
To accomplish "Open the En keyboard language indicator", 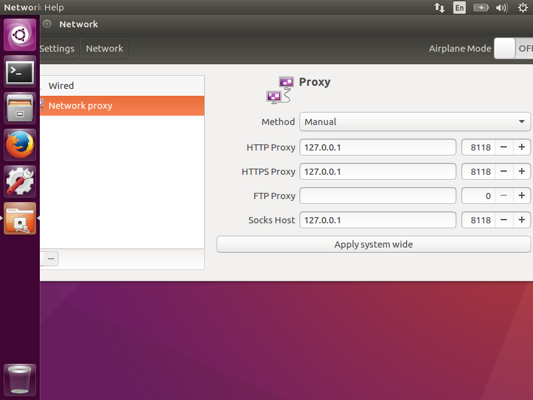I will (x=460, y=7).
